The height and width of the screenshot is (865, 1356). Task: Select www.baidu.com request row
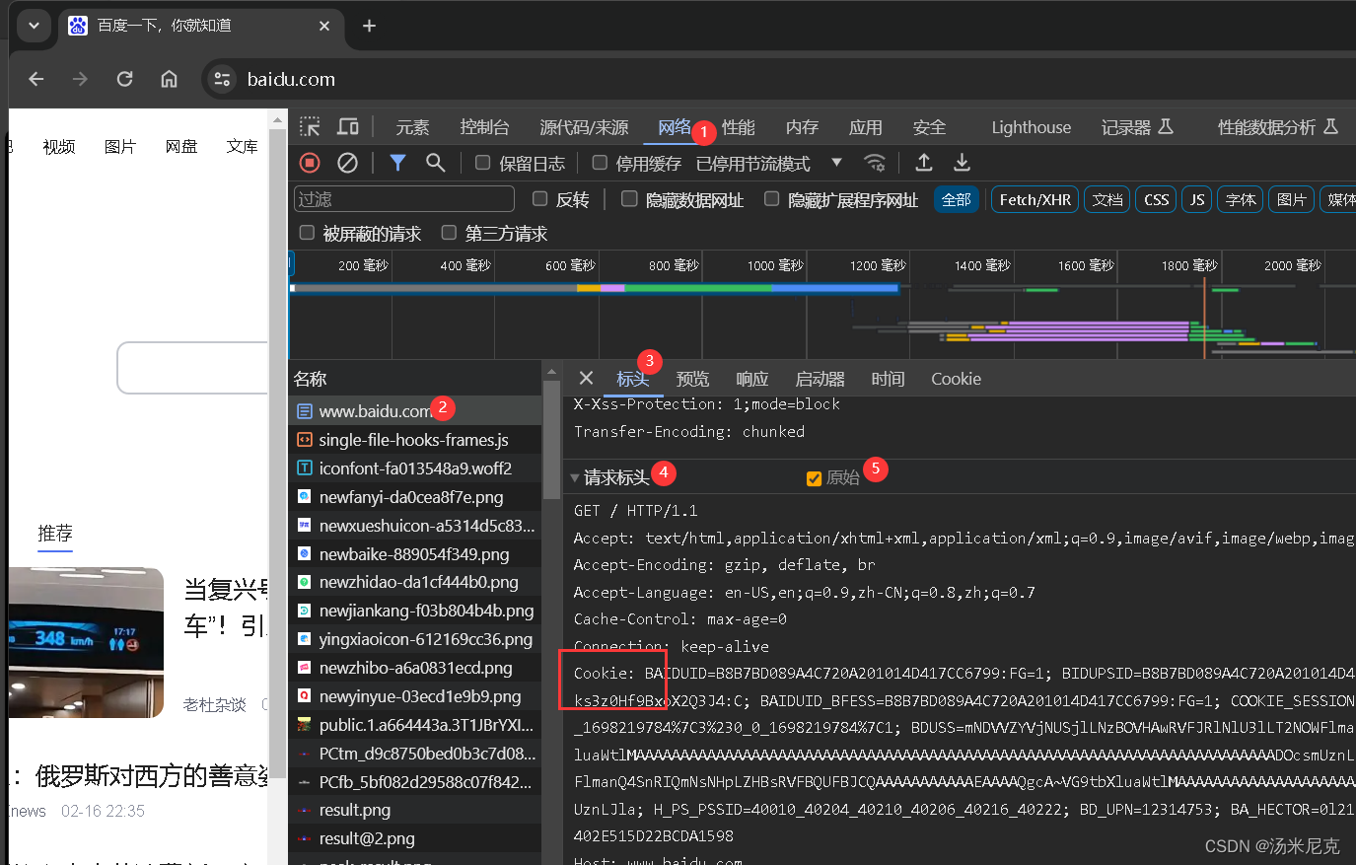415,410
